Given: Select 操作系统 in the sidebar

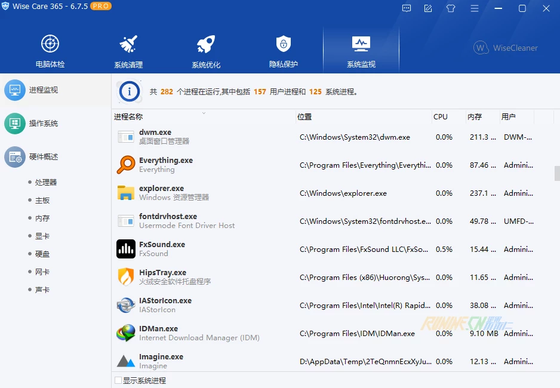Looking at the screenshot, I should [x=43, y=124].
